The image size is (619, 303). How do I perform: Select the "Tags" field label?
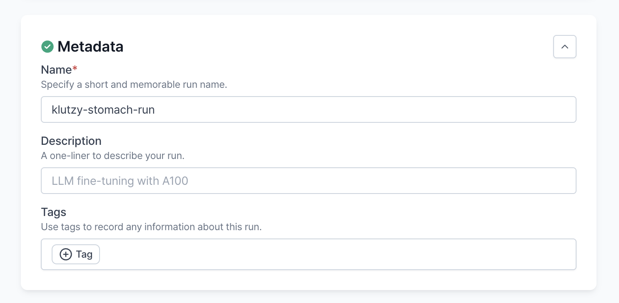tap(54, 212)
